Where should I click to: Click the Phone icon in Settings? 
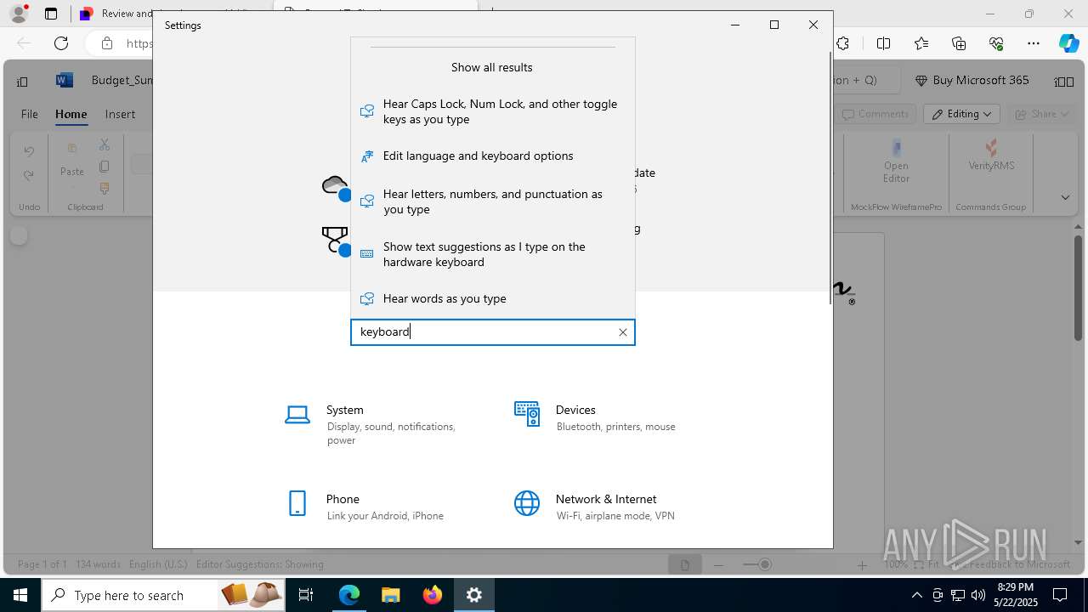(x=297, y=503)
